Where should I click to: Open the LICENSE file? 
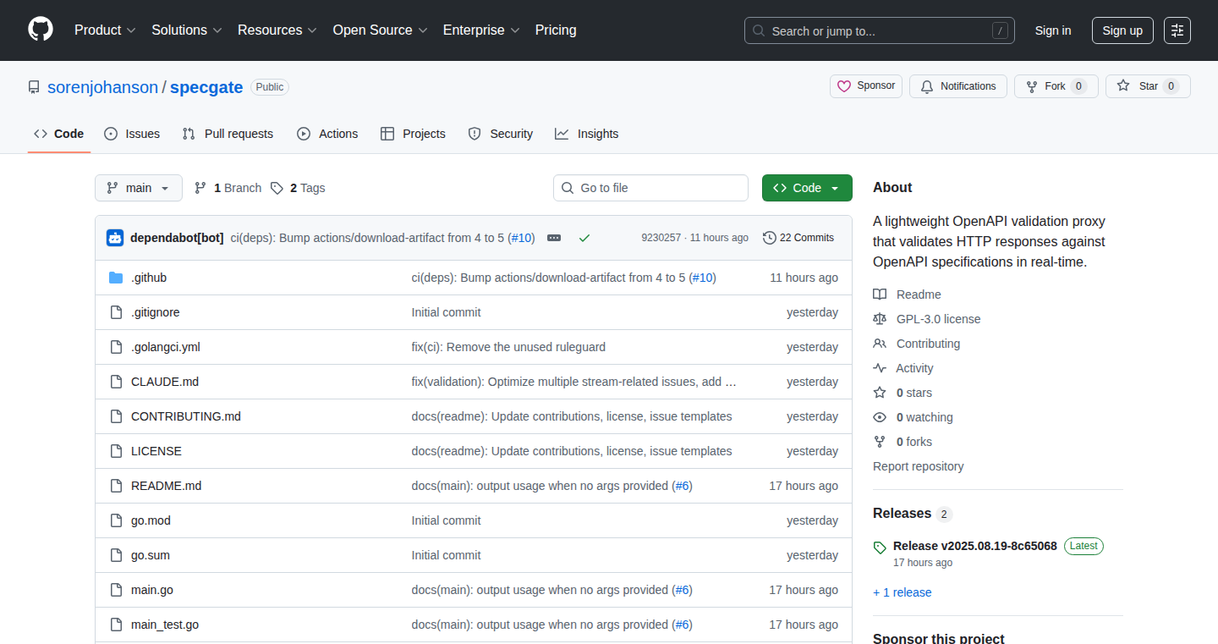click(156, 451)
